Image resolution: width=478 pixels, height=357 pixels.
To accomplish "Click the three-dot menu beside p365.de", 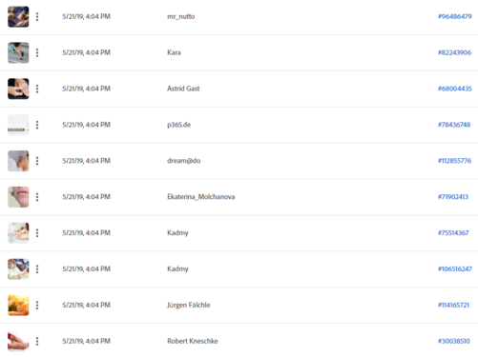I will pos(37,125).
